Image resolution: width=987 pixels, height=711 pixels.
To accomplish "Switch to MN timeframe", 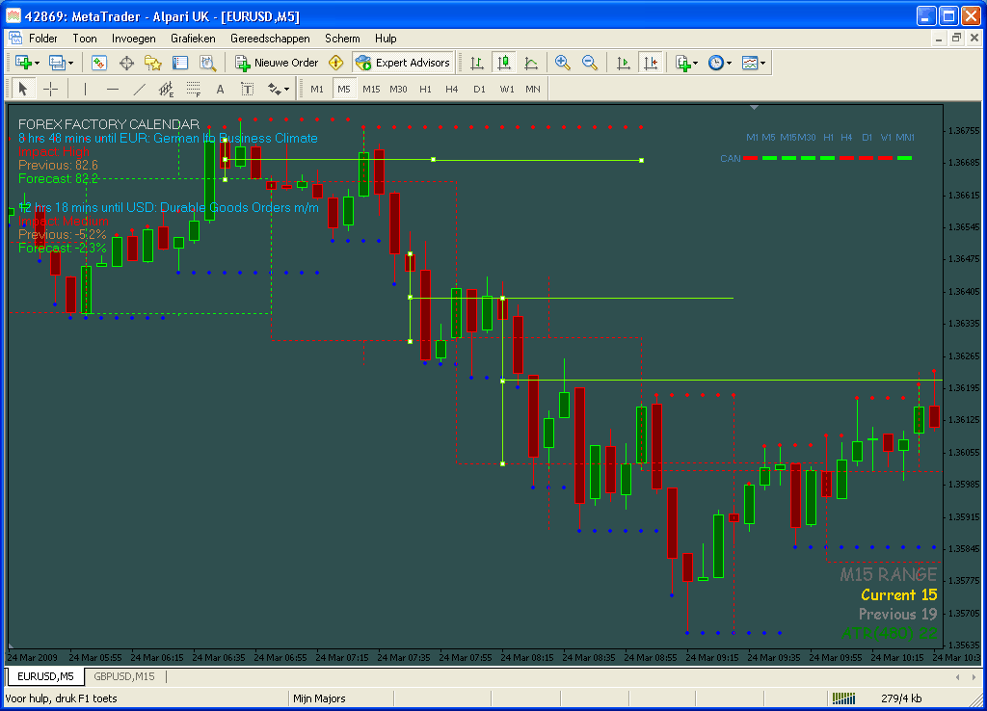I will click(533, 89).
